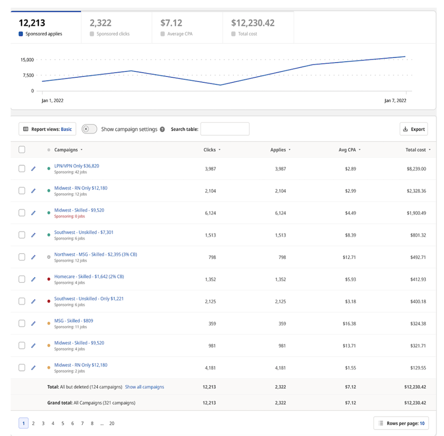Viewport: 444px width, 436px height.
Task: Switch to Sponsored applies metric tab
Action: pyautogui.click(x=46, y=27)
